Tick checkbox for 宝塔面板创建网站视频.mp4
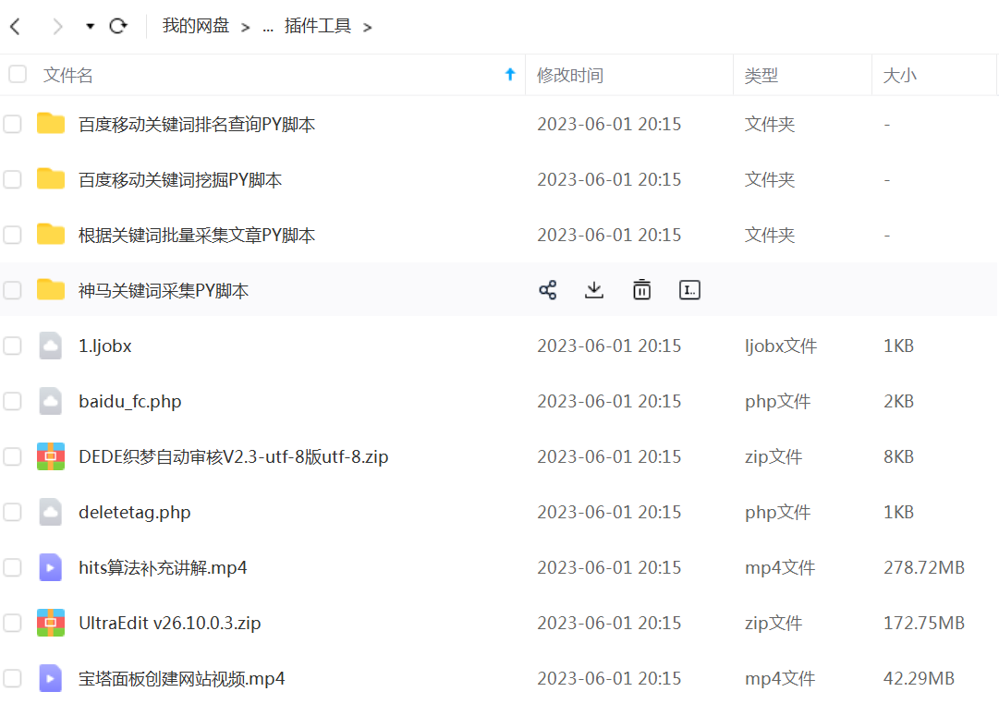Image resolution: width=999 pixels, height=716 pixels. tap(12, 678)
